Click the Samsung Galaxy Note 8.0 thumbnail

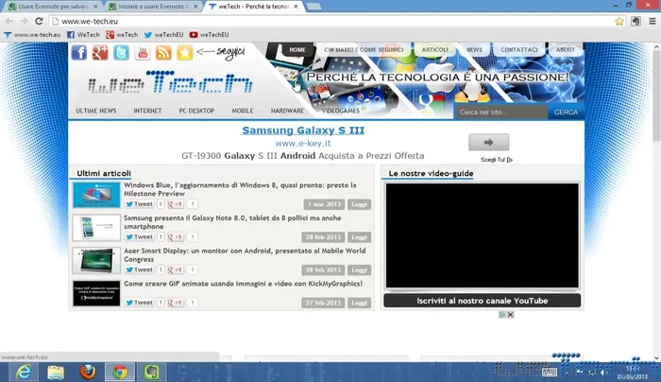(x=95, y=227)
